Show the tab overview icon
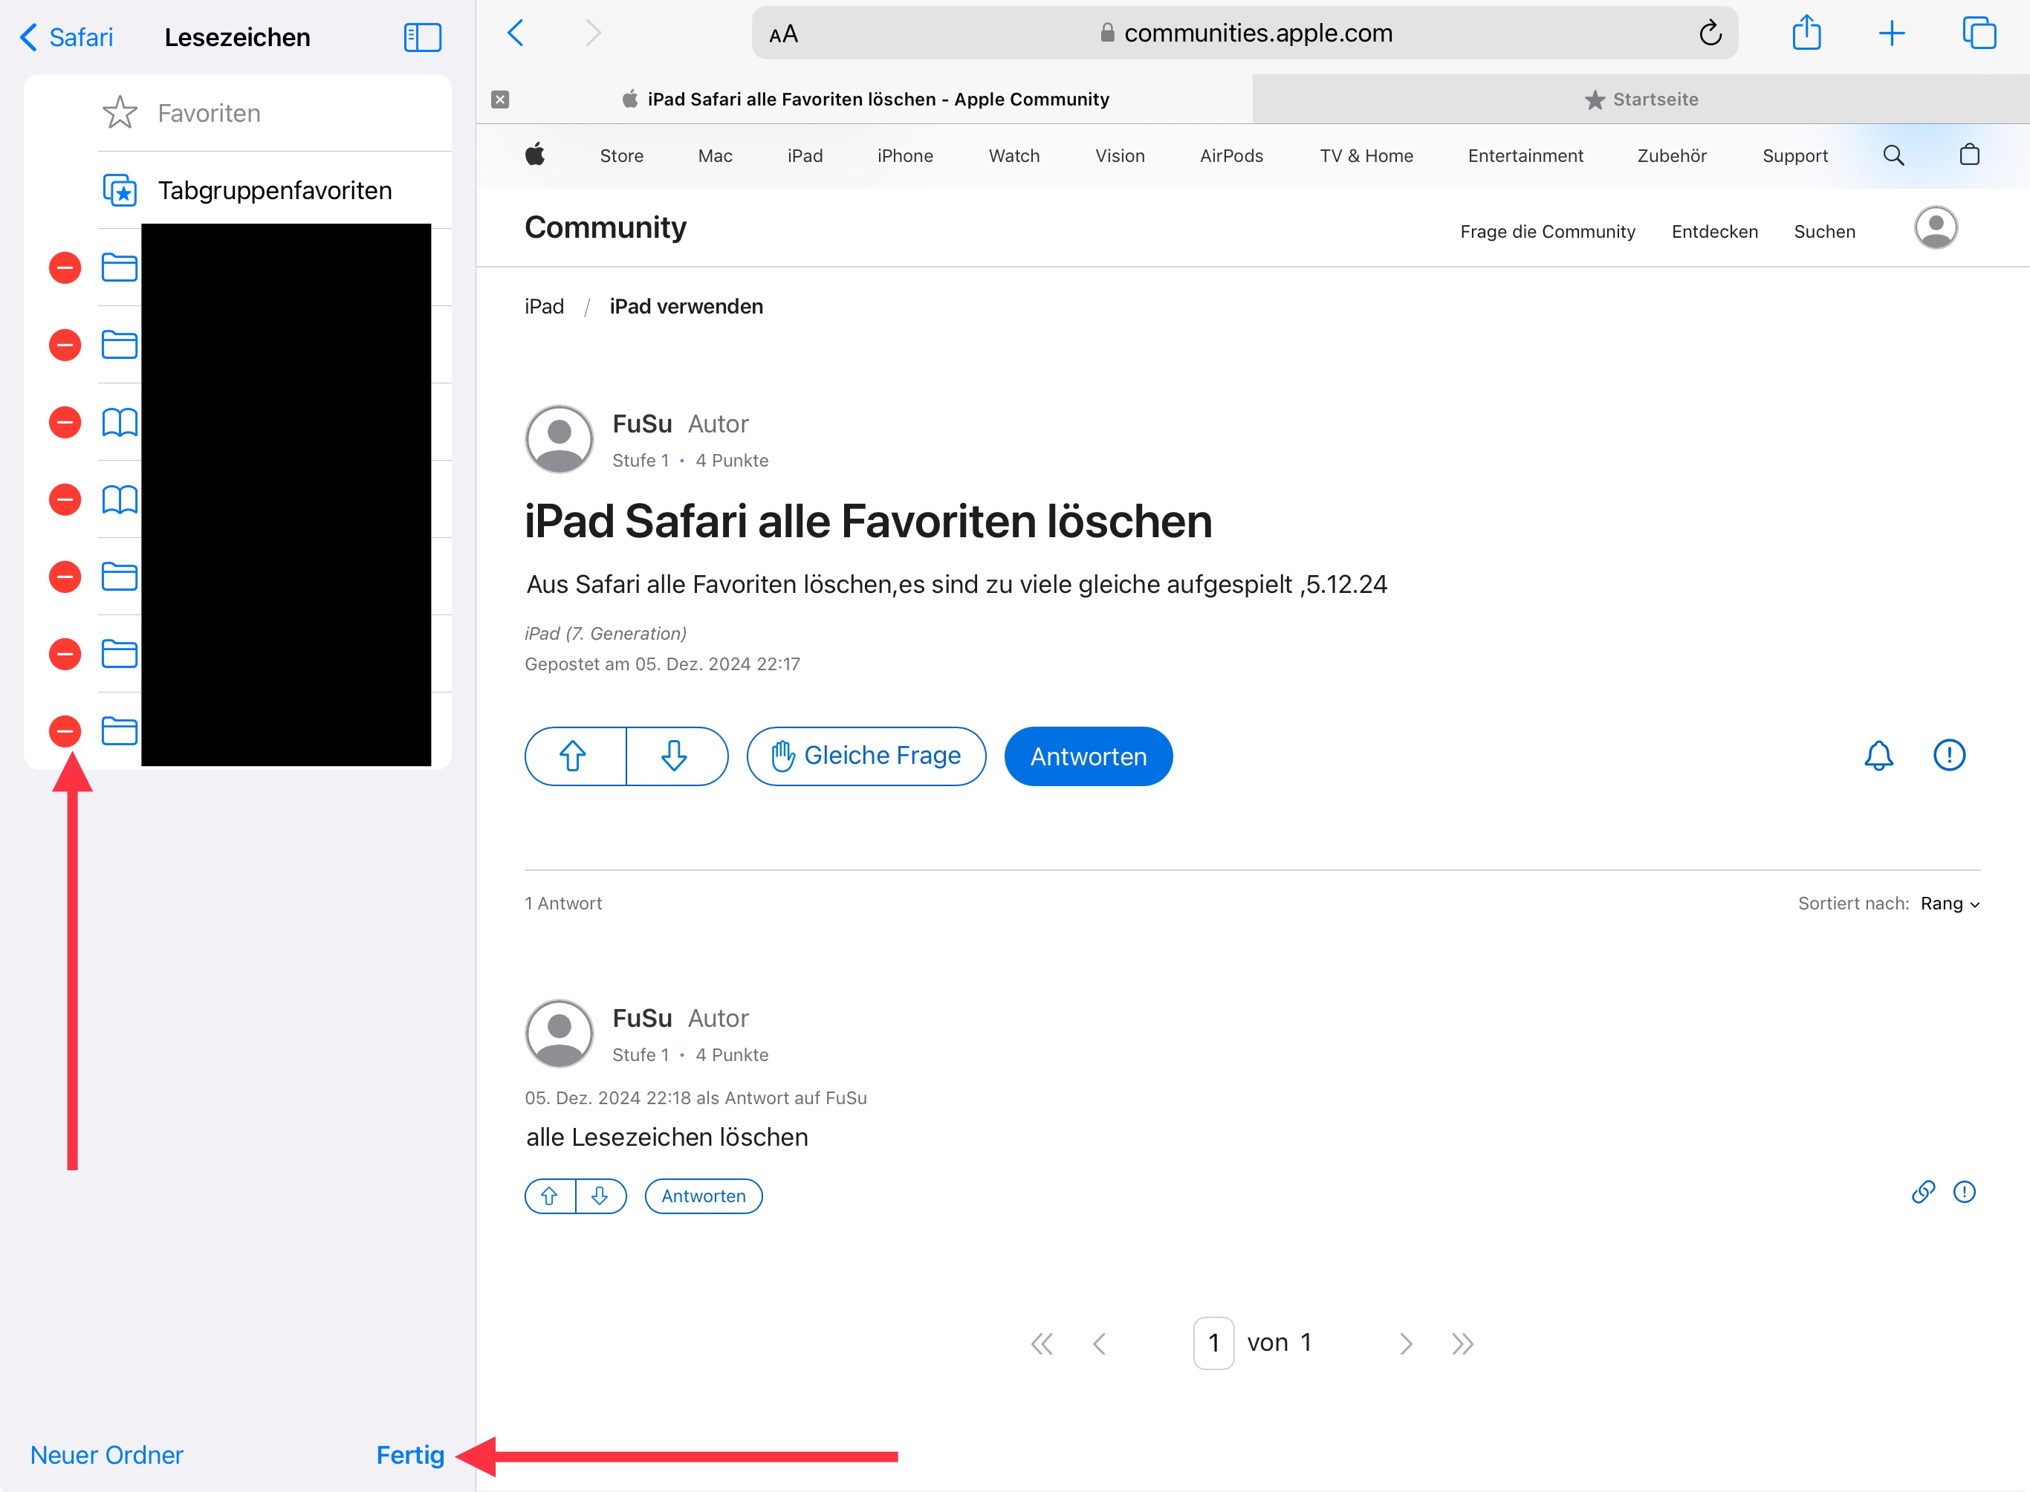2030x1492 pixels. 1978,34
